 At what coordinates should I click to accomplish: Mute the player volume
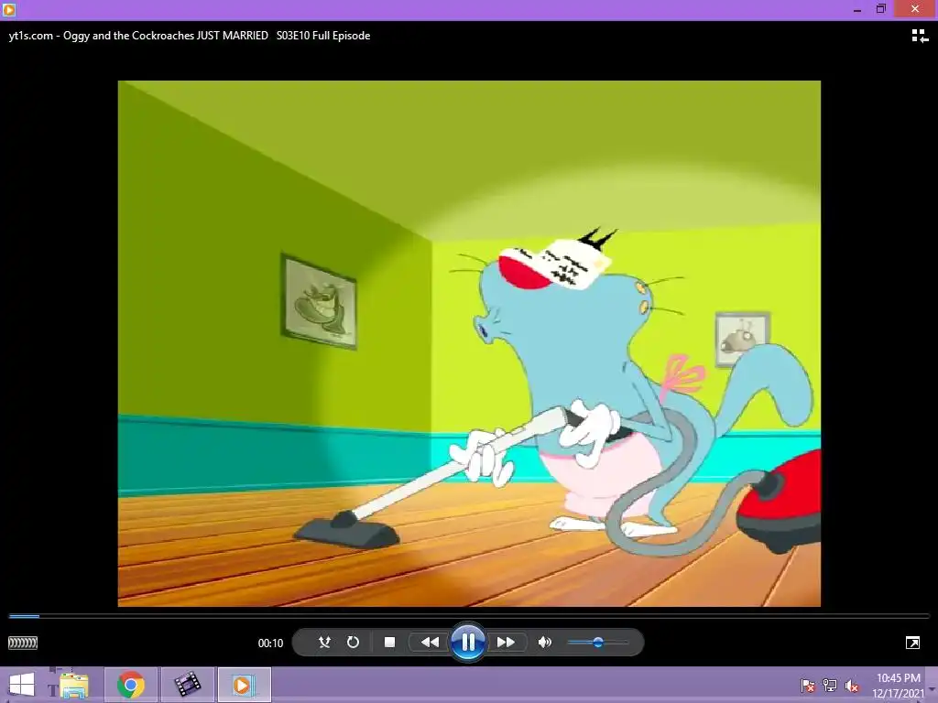point(544,642)
